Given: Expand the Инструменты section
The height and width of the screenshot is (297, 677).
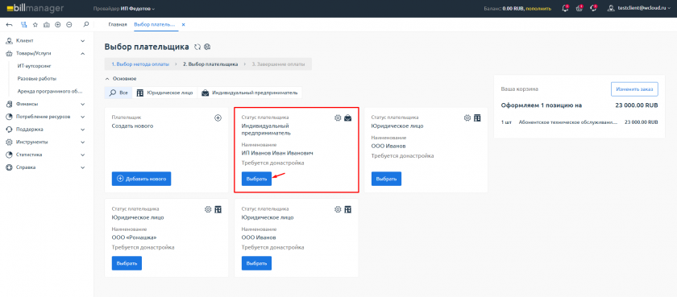Looking at the screenshot, I should coord(83,142).
